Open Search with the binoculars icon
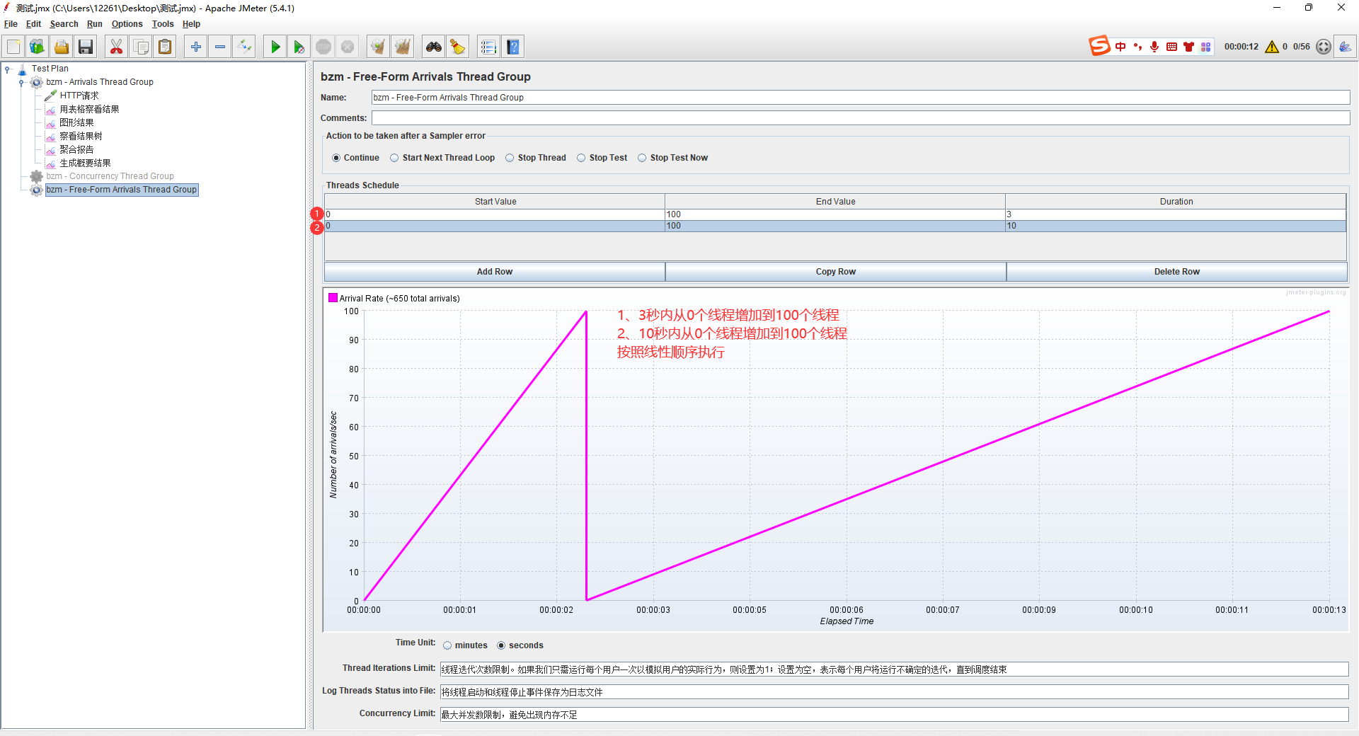Image resolution: width=1359 pixels, height=736 pixels. pyautogui.click(x=433, y=47)
